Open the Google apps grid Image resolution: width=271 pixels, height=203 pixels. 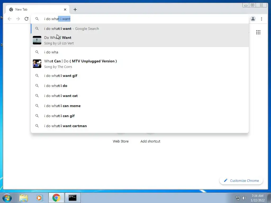[x=258, y=32]
